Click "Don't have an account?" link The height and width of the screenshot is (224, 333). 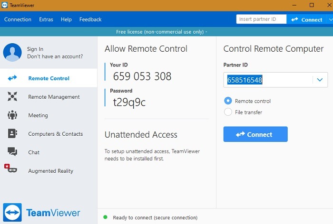(55, 56)
